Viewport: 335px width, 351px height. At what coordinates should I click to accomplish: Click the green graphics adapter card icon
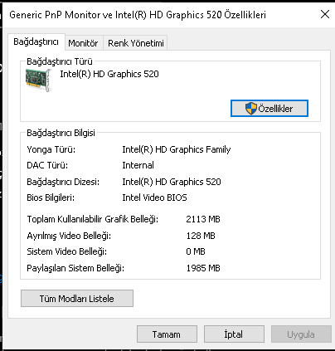click(x=38, y=80)
